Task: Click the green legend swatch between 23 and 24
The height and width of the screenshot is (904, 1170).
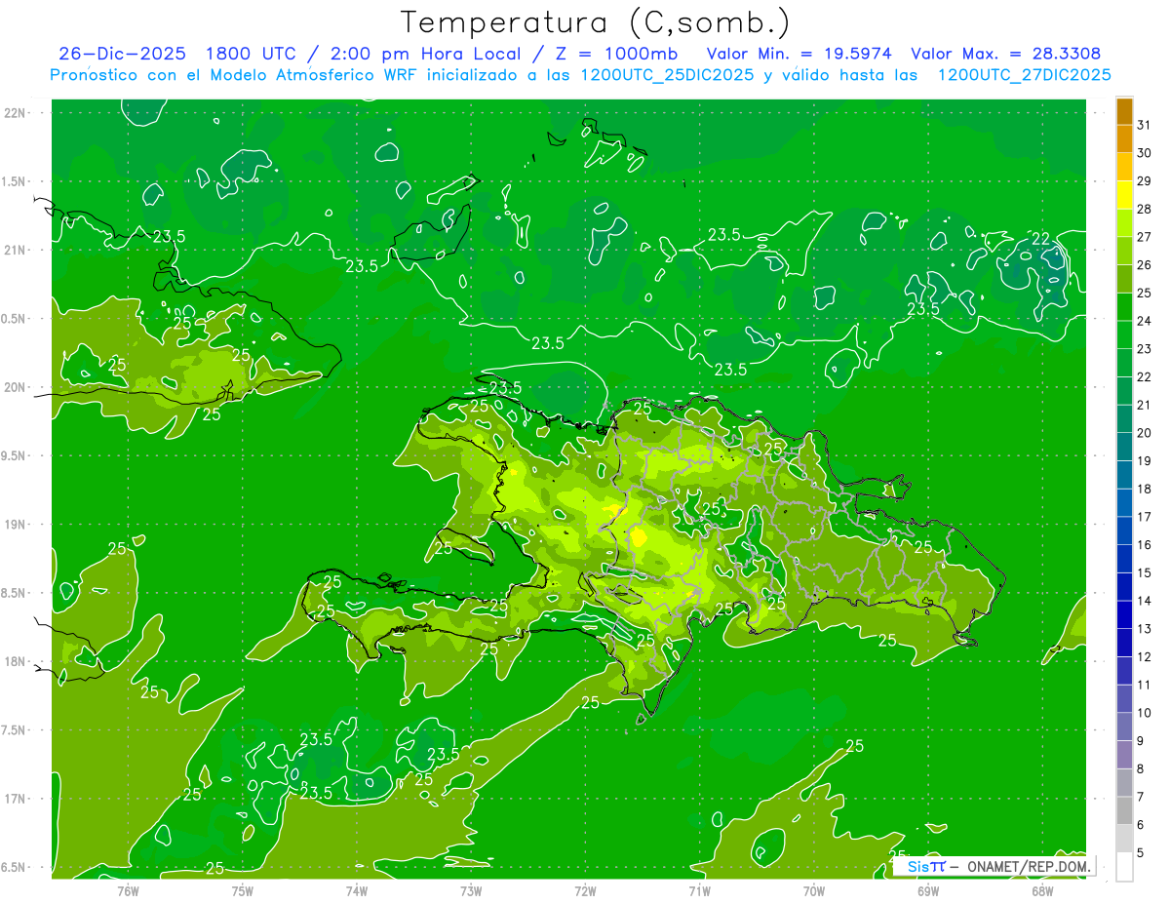Action: [x=1124, y=334]
